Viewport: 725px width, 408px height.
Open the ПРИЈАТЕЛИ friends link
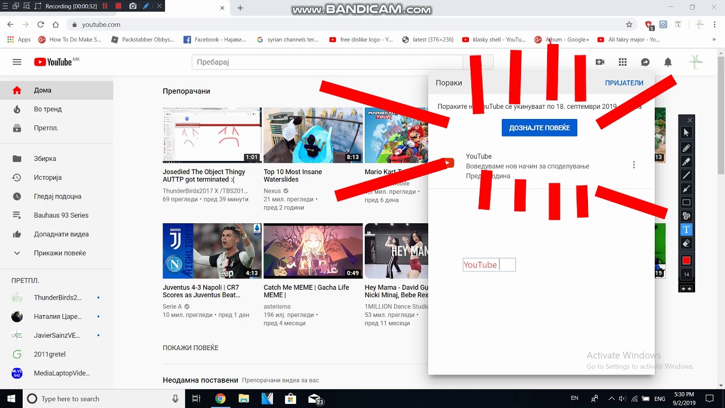[x=624, y=83]
